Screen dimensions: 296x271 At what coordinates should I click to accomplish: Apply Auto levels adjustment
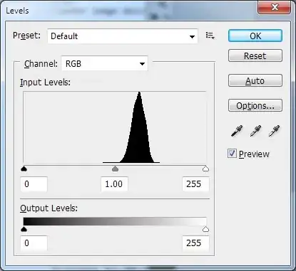pyautogui.click(x=255, y=80)
